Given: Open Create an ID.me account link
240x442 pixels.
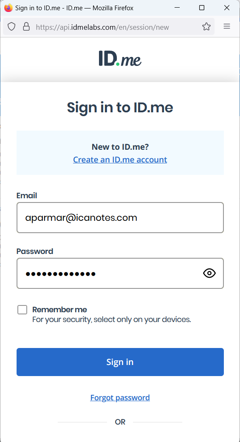Looking at the screenshot, I should (x=120, y=160).
